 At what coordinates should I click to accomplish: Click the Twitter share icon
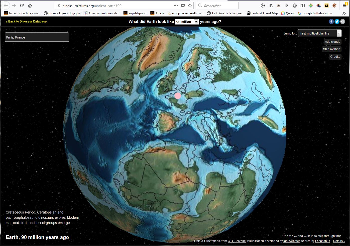(337, 21)
